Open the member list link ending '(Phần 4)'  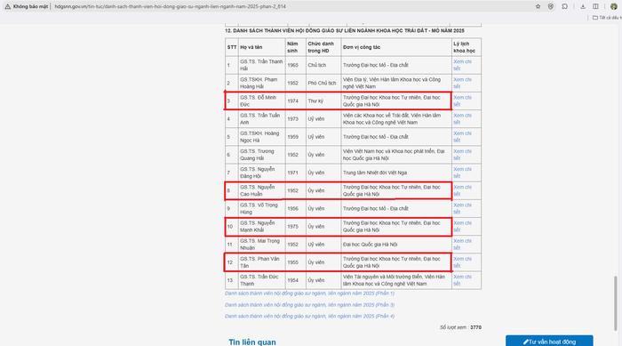pyautogui.click(x=309, y=317)
